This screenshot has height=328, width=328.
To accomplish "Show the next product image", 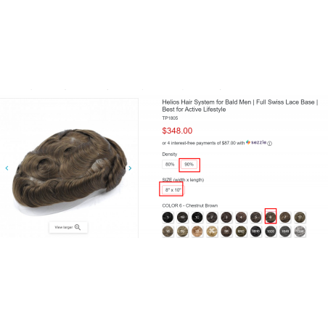I will coord(130,168).
